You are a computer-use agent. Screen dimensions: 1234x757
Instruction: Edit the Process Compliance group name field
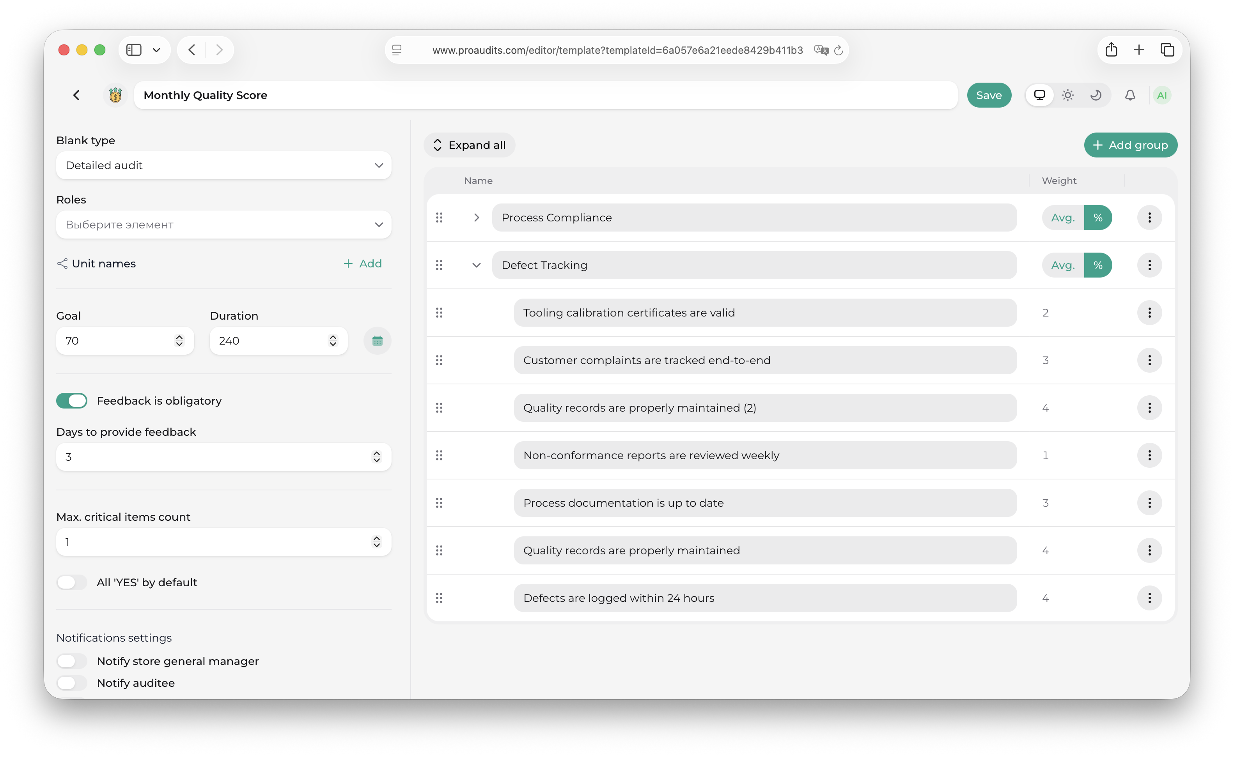(x=754, y=217)
